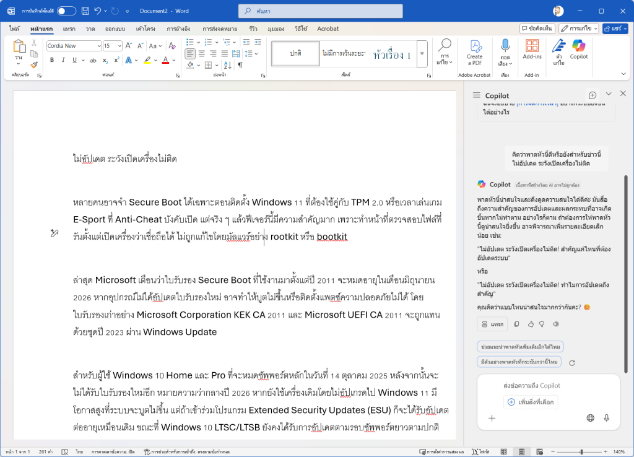Click the Paste clipboard icon
This screenshot has height=457, width=634.
pyautogui.click(x=19, y=47)
